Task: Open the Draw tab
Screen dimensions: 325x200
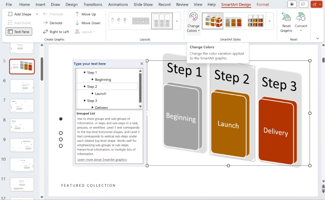Action: point(55,4)
